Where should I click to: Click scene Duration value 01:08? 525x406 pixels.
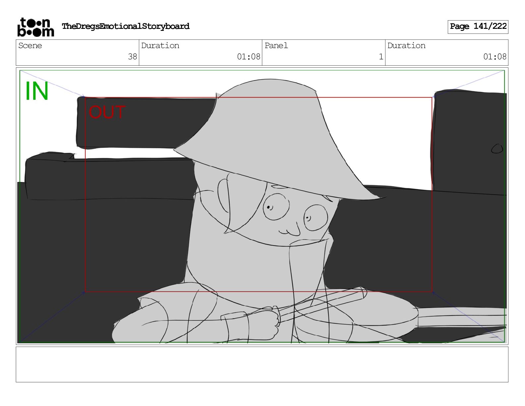click(249, 57)
